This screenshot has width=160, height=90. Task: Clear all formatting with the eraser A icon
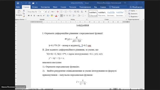[58, 12]
